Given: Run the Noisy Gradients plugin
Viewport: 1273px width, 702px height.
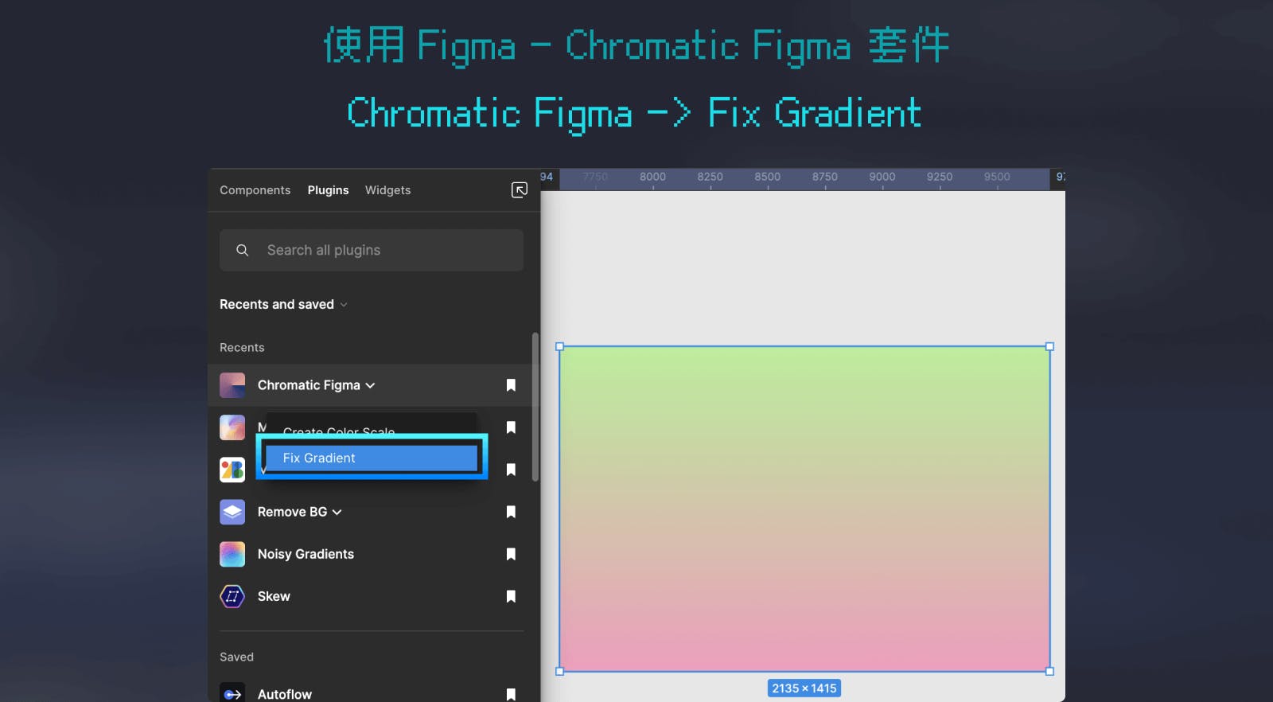Looking at the screenshot, I should [306, 554].
